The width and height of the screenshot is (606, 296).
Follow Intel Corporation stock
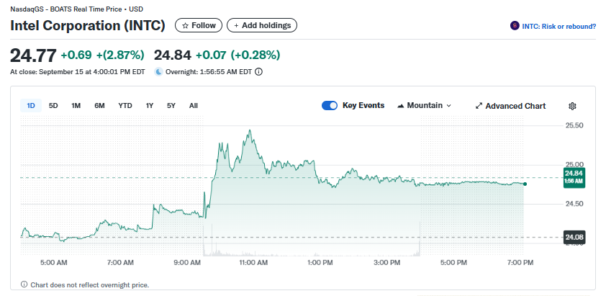pos(199,25)
